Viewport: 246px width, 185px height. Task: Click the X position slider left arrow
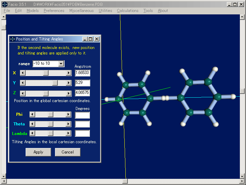click(23, 73)
